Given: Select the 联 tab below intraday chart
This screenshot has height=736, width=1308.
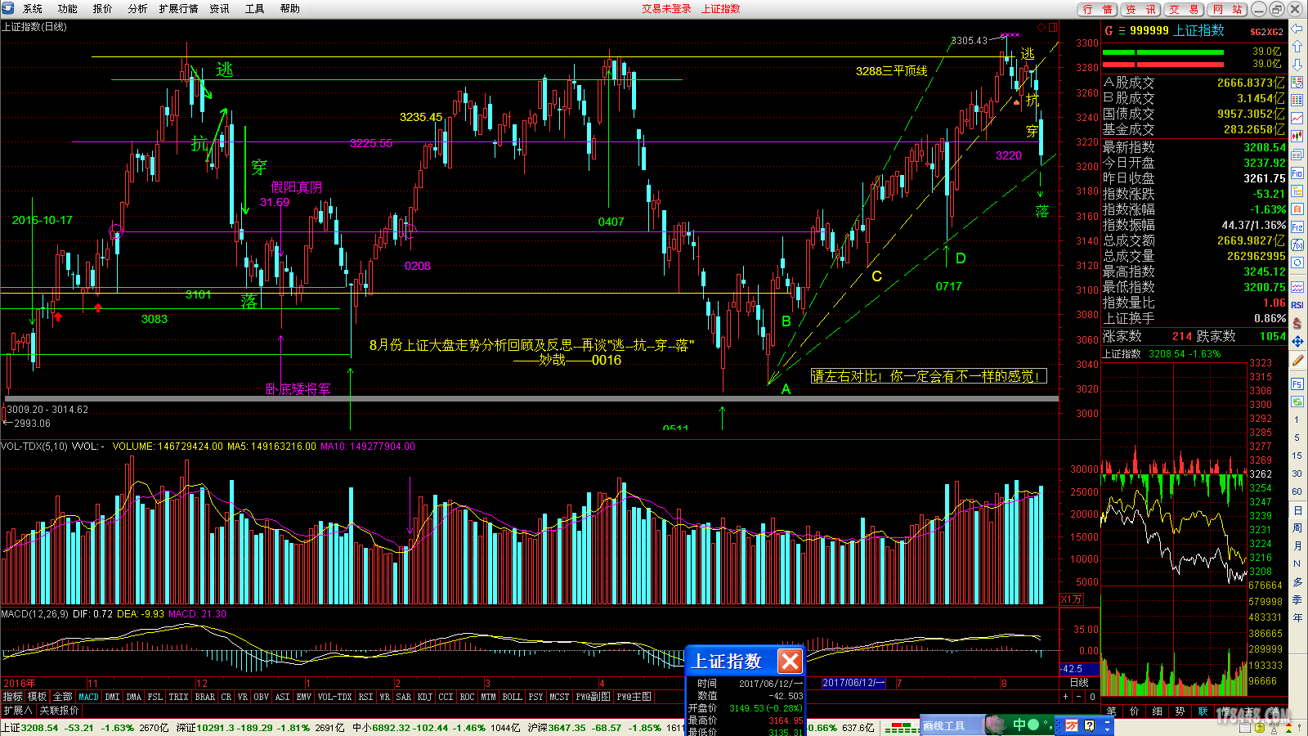Looking at the screenshot, I should coord(1203,711).
